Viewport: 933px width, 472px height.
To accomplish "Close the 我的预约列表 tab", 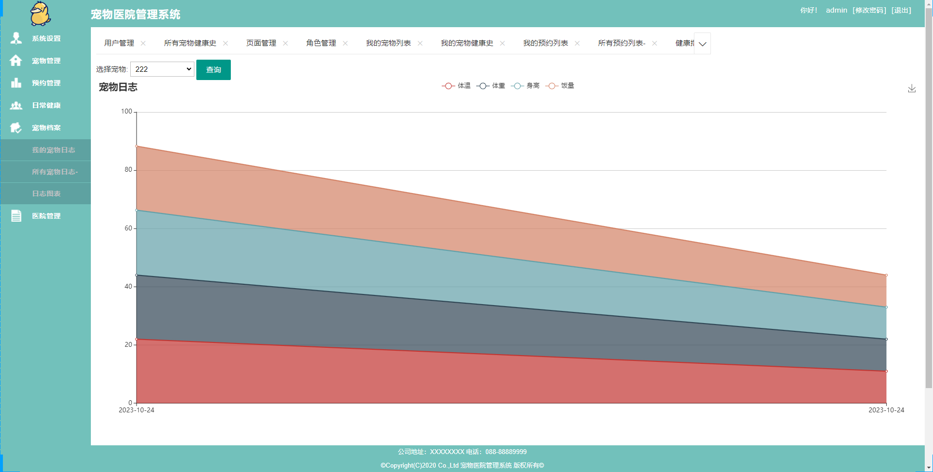I will point(577,43).
